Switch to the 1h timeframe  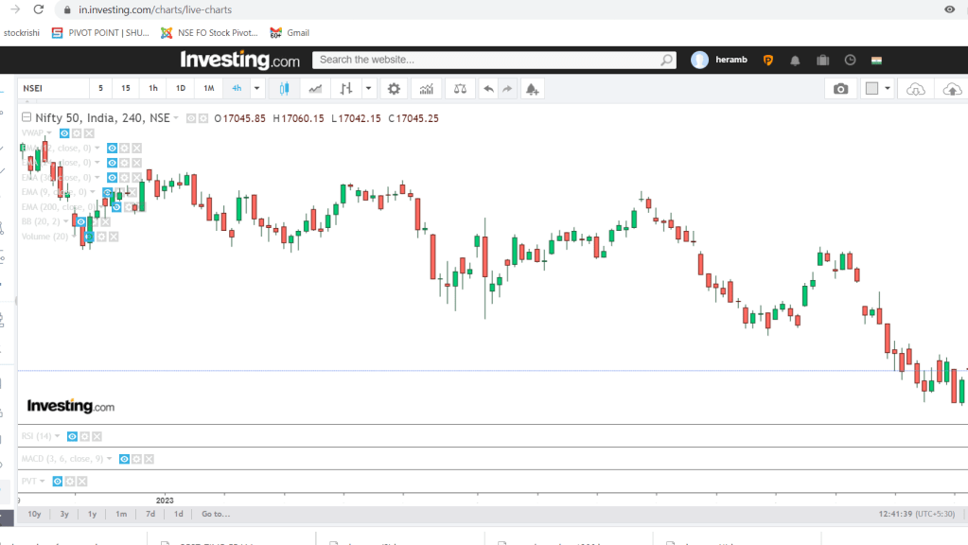153,89
